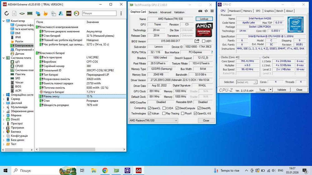This screenshot has height=175, width=312.
Task: Open AIDA64 three-dot overflow menu
Action: [121, 13]
